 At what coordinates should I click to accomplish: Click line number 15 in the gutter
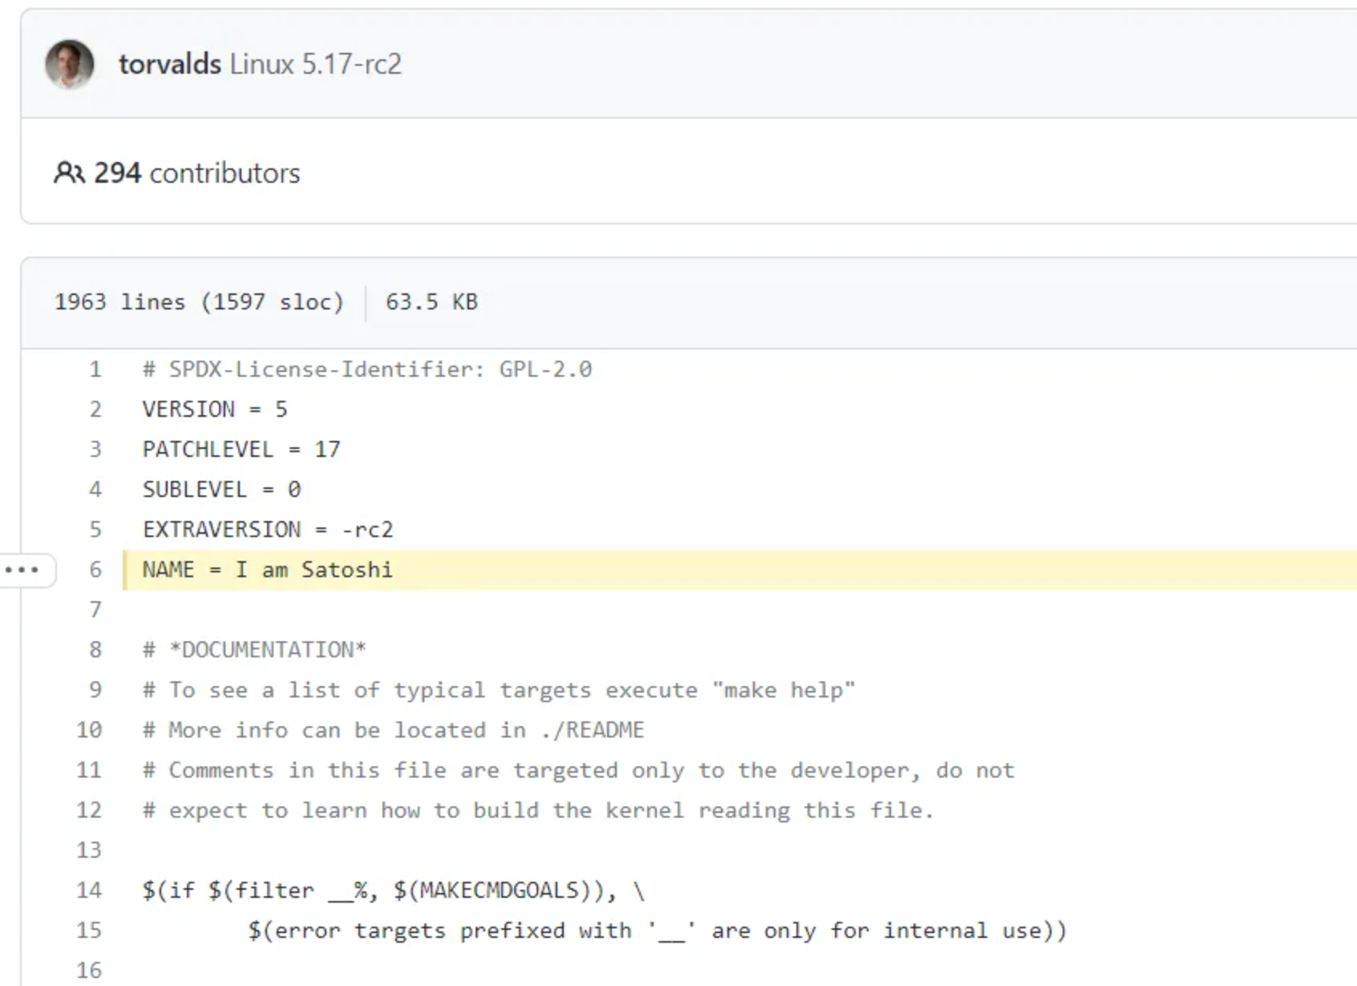click(89, 931)
